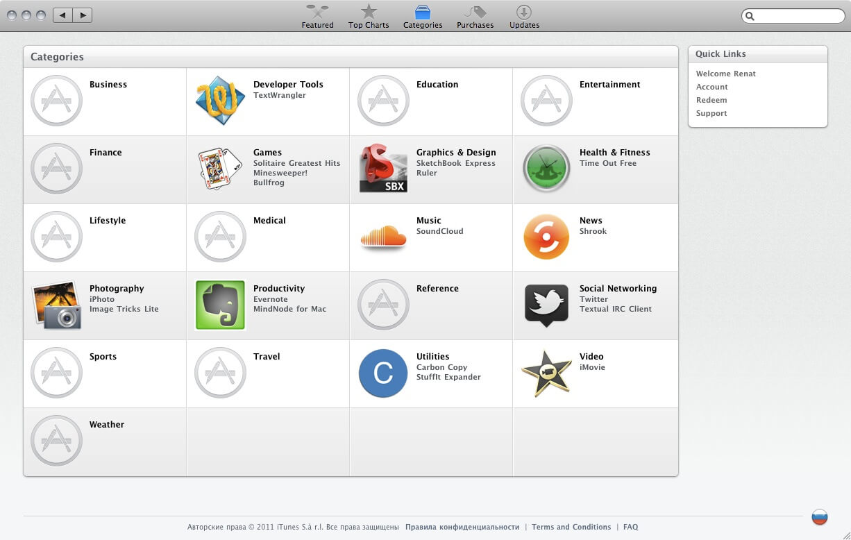This screenshot has height=540, width=851.
Task: Open the TextWrangler icon in Developer Tools
Action: point(220,101)
